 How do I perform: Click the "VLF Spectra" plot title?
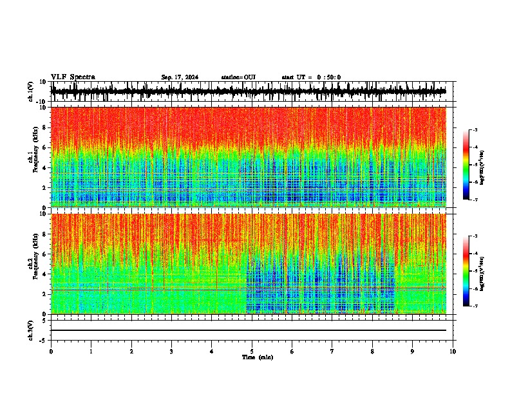pyautogui.click(x=73, y=77)
